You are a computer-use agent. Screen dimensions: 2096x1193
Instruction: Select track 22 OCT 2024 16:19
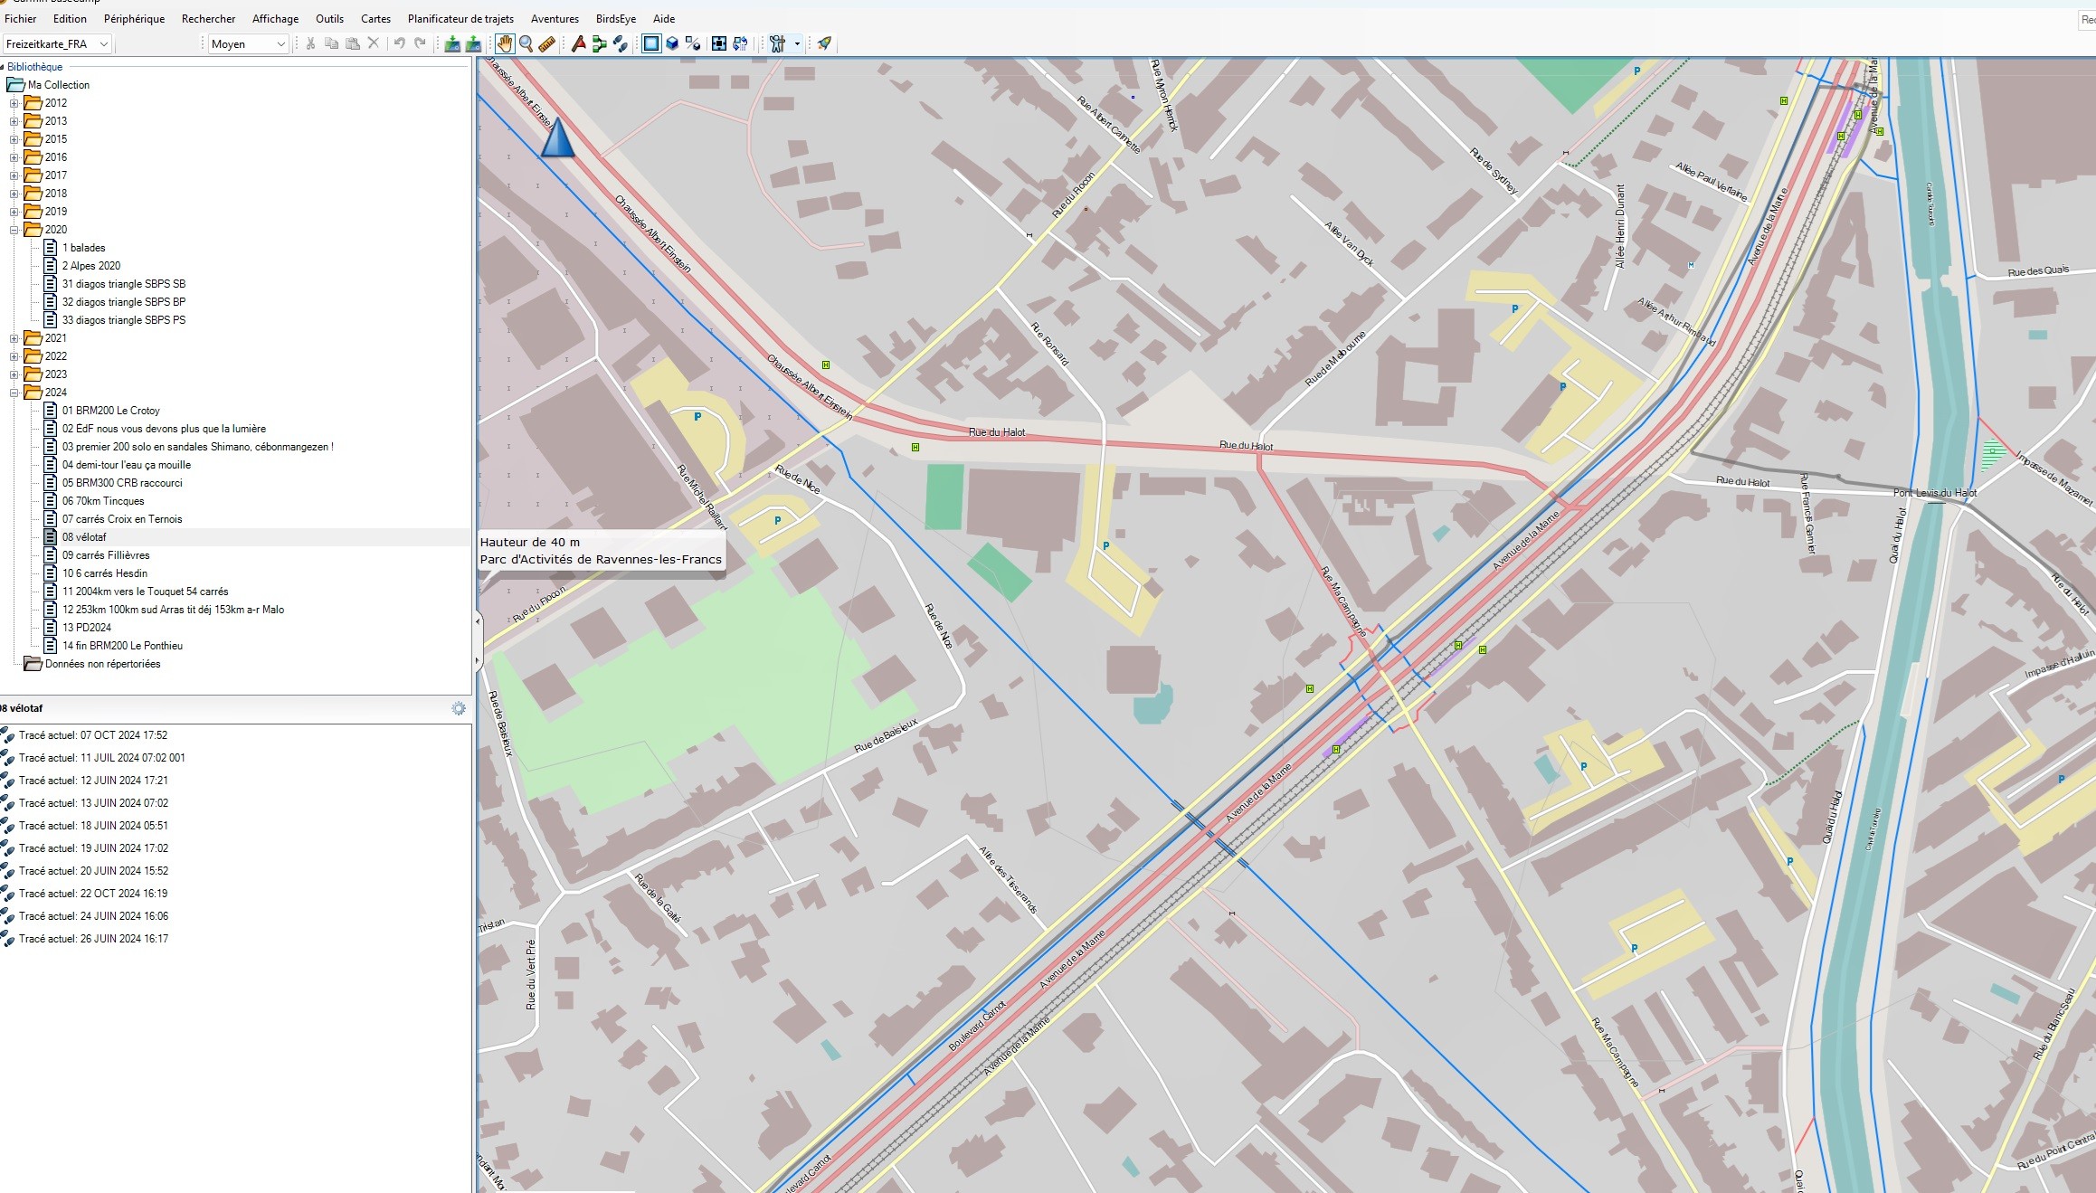93,894
